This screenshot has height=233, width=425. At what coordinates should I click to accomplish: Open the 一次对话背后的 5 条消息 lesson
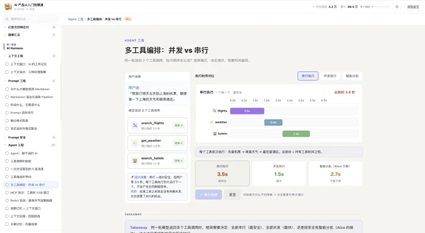27,169
